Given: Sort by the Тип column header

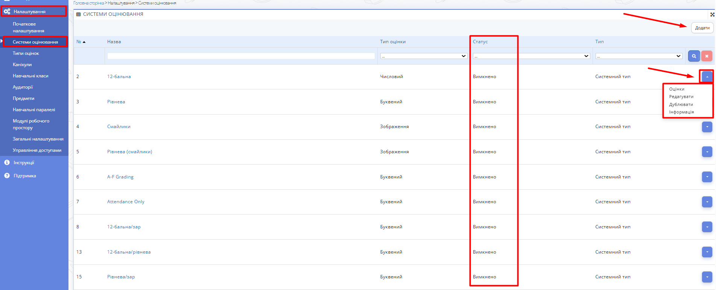Looking at the screenshot, I should coord(599,42).
